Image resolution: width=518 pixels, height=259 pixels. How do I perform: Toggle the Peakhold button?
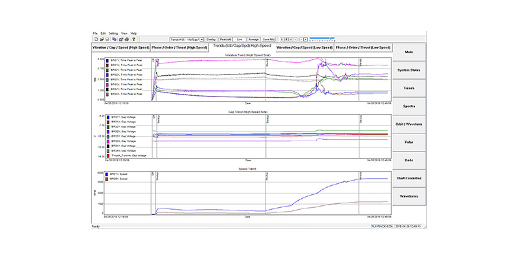point(225,39)
